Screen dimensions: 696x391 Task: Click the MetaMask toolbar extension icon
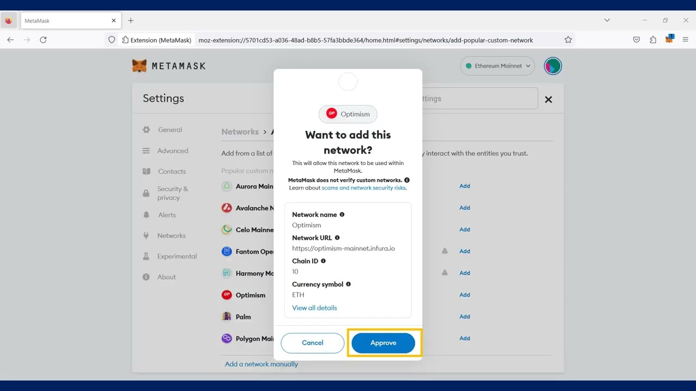click(669, 39)
